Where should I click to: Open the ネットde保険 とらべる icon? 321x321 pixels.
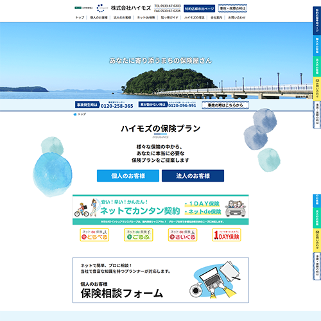[x=94, y=235]
